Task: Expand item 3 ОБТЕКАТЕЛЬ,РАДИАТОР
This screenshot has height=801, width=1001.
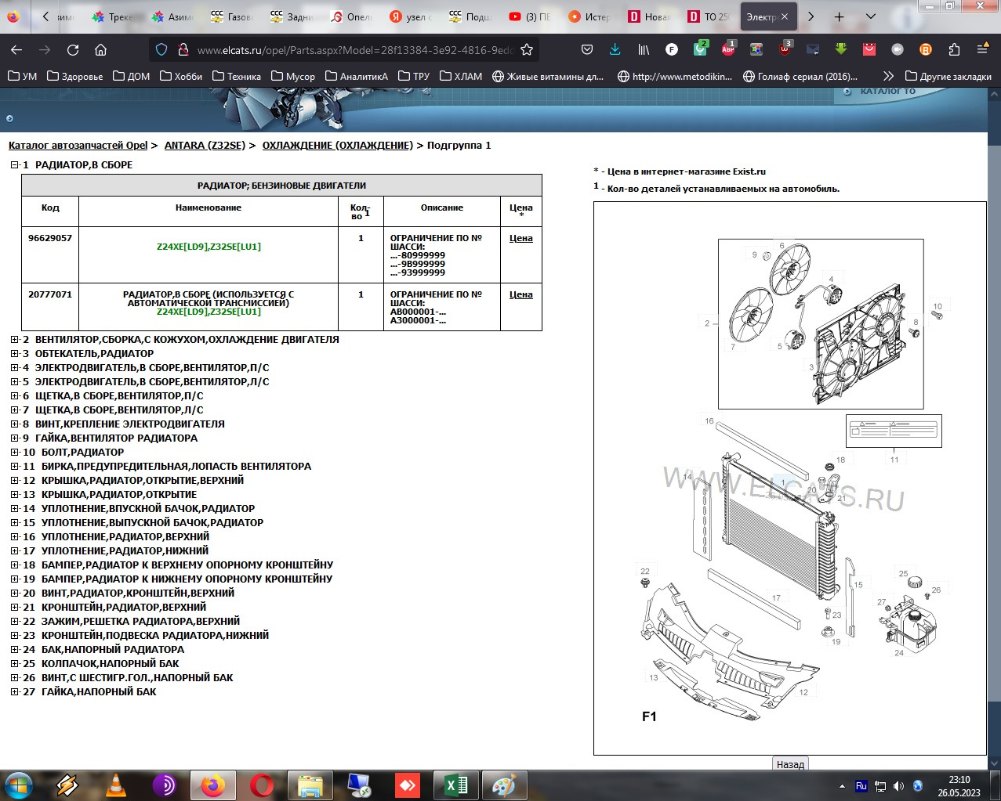Action: click(x=14, y=354)
